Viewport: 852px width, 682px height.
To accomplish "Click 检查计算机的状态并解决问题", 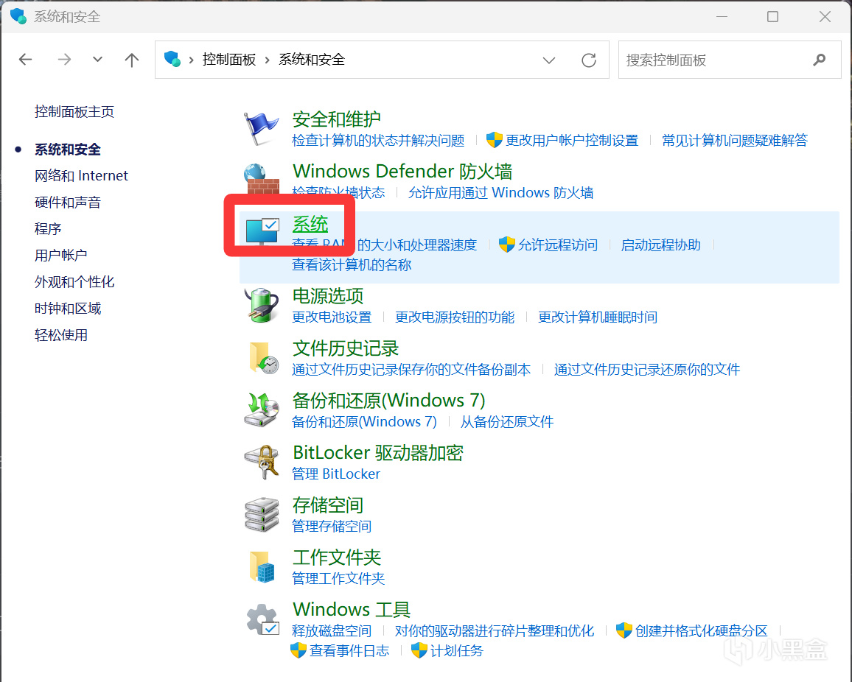I will point(378,141).
